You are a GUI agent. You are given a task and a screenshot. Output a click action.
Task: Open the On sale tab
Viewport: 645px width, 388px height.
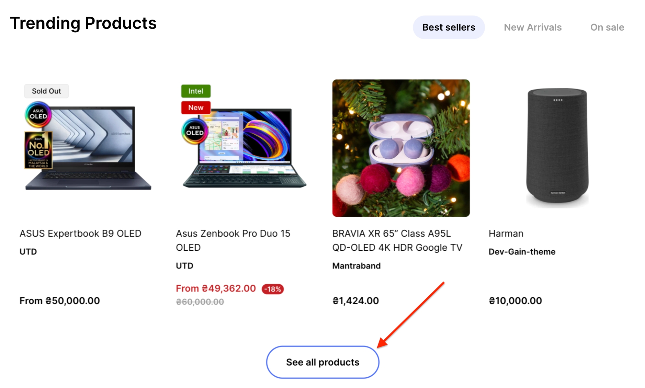pyautogui.click(x=607, y=27)
